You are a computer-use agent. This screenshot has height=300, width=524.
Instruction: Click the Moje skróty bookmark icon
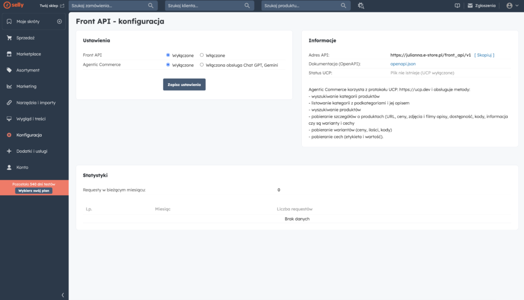9,21
